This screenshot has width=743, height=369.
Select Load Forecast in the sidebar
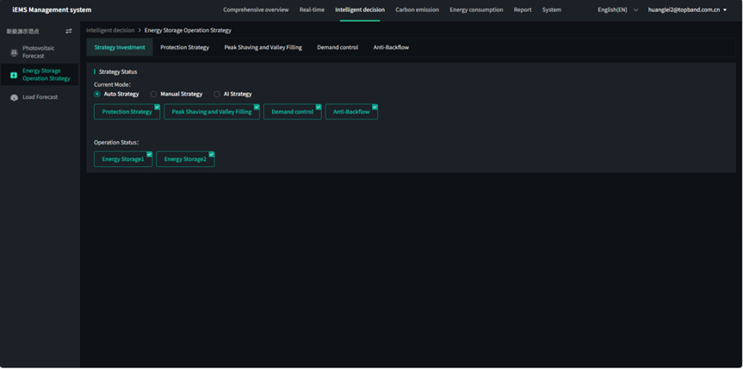pyautogui.click(x=40, y=97)
